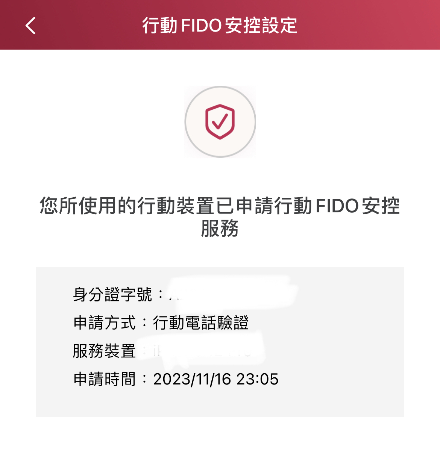Click the 行動裝置 words in message

176,206
